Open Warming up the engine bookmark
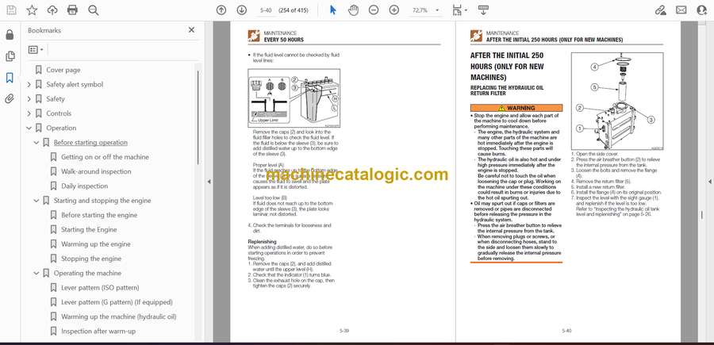This screenshot has height=345, width=714. [96, 244]
